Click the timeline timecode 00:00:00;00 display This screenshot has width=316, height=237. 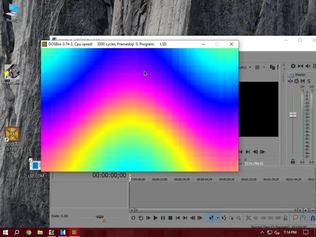coord(109,175)
